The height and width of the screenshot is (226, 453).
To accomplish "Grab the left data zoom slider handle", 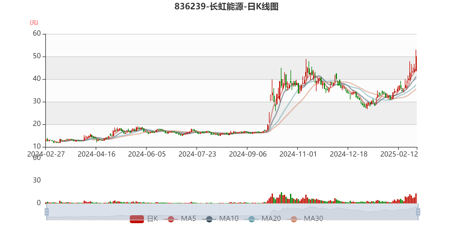I will 47,212.
